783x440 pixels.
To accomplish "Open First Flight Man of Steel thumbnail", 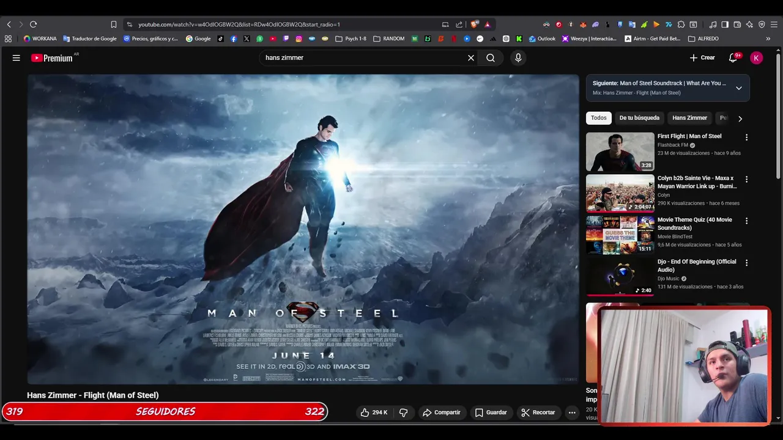I will [x=620, y=152].
